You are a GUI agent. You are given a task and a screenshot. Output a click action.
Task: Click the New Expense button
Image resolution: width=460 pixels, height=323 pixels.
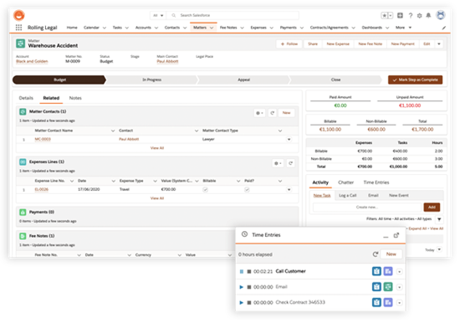coord(338,44)
